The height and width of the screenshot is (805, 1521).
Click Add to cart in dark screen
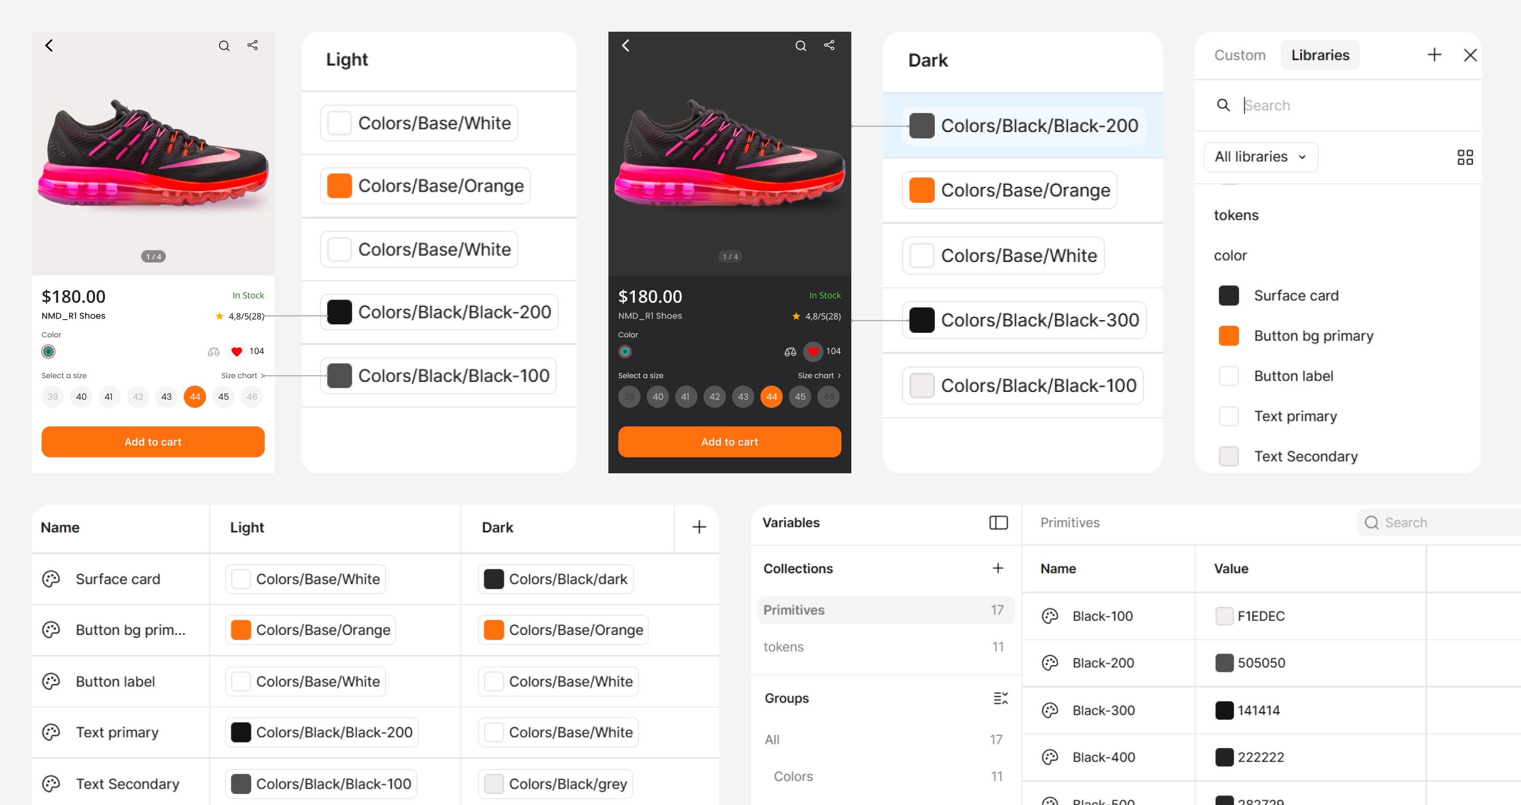point(729,442)
